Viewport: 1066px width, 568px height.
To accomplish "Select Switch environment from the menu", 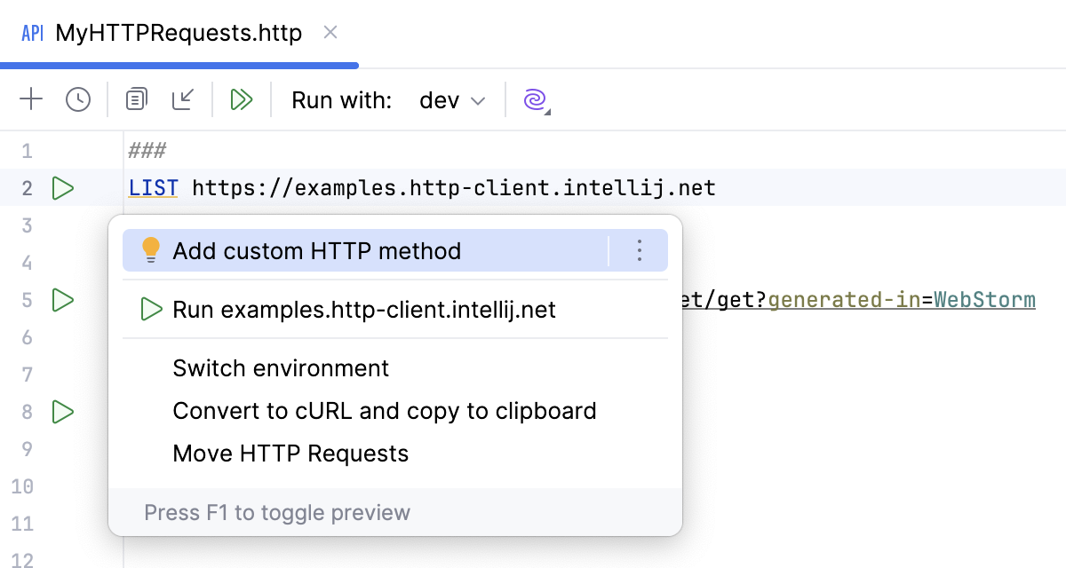I will click(x=281, y=367).
